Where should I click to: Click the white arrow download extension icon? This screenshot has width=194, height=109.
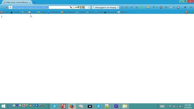pos(161,7)
